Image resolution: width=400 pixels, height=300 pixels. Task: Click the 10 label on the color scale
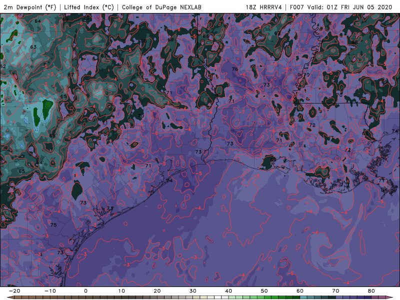121,291
